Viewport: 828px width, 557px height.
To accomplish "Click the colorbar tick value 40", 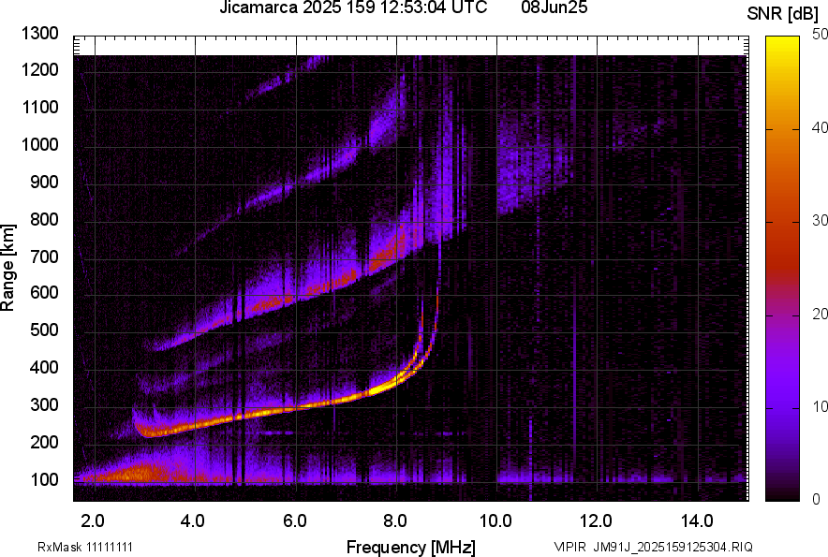I will [x=821, y=127].
